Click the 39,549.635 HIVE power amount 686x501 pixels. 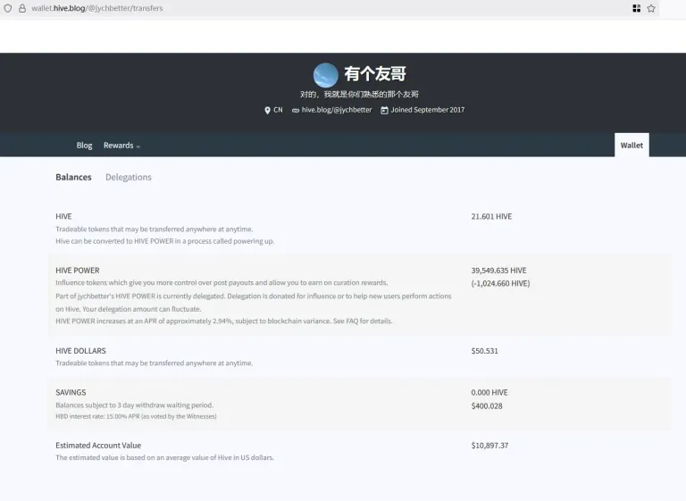coord(498,271)
